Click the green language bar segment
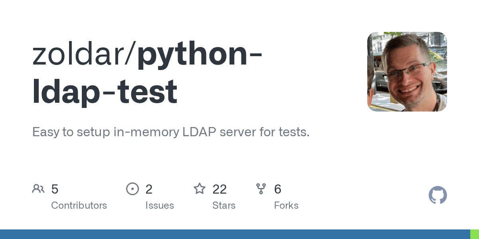Image resolution: width=479 pixels, height=239 pixels. (x=474, y=234)
